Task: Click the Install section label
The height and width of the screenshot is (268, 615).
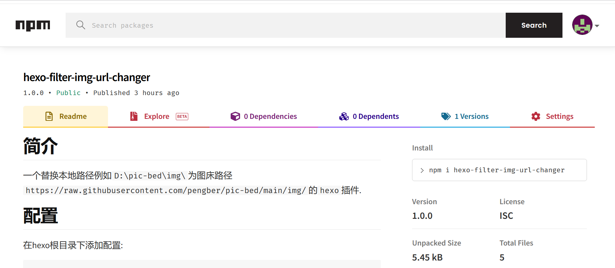Action: (x=422, y=148)
